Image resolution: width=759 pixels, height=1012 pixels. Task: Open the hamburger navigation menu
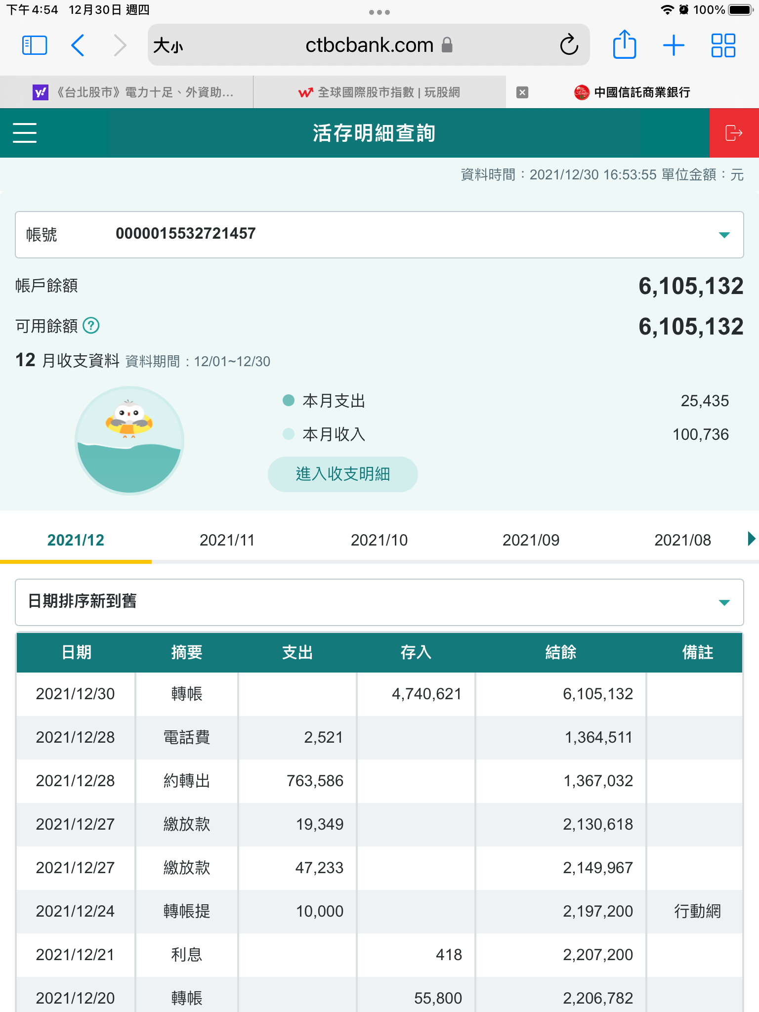[x=25, y=133]
